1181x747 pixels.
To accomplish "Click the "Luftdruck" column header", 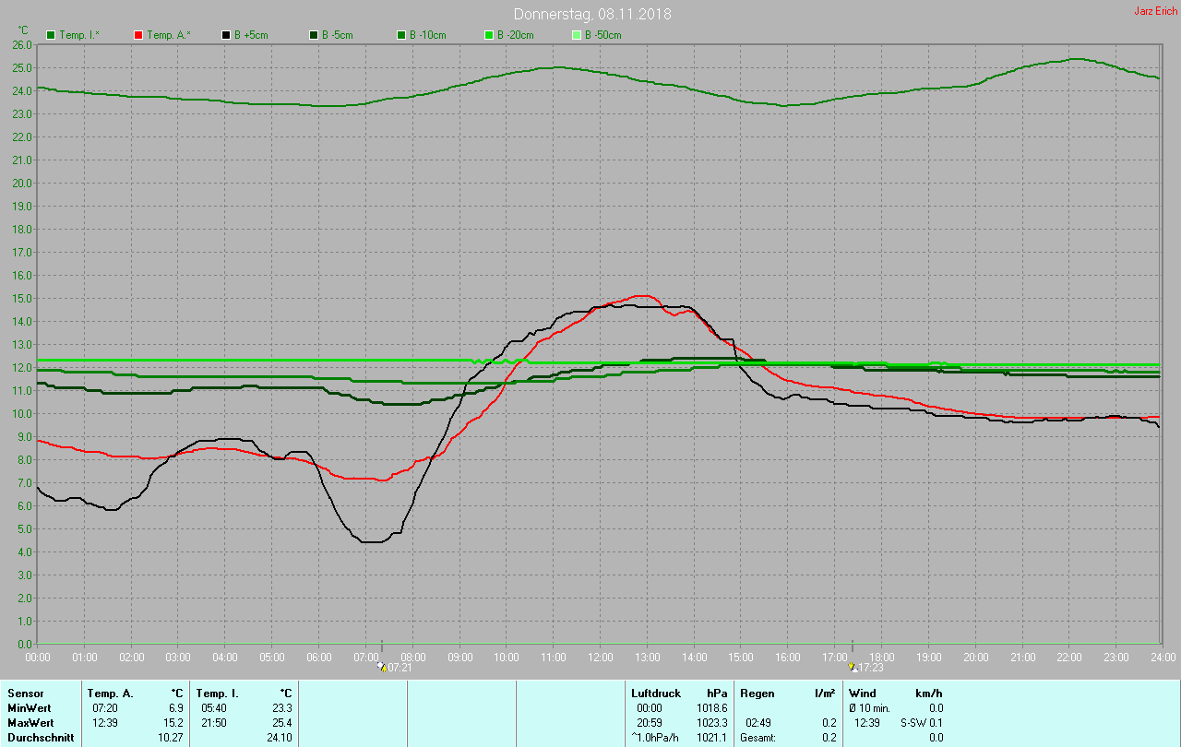I will coord(656,693).
